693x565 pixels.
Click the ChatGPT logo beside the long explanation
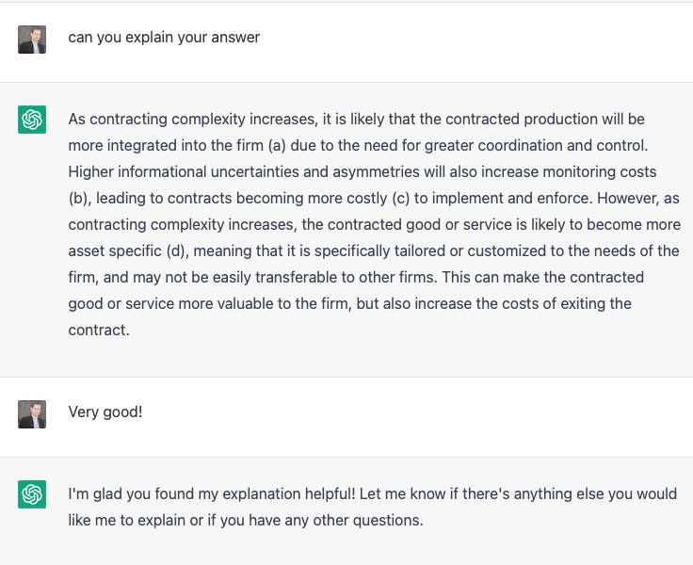[32, 120]
